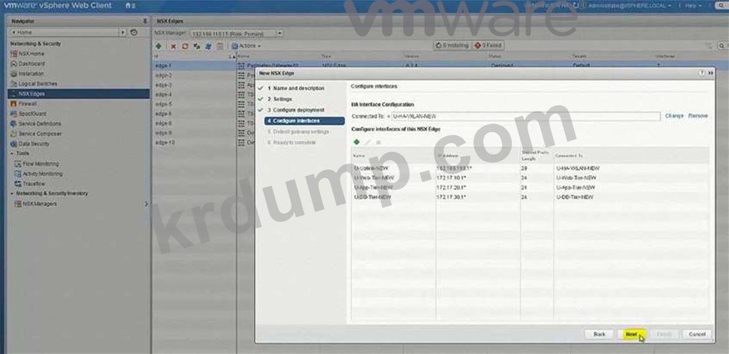The image size is (729, 354).
Task: Go to step 1 Name and description
Action: 296,88
